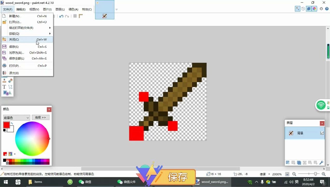
Task: Click the Zoom Out magnifier icon
Action: (294, 174)
